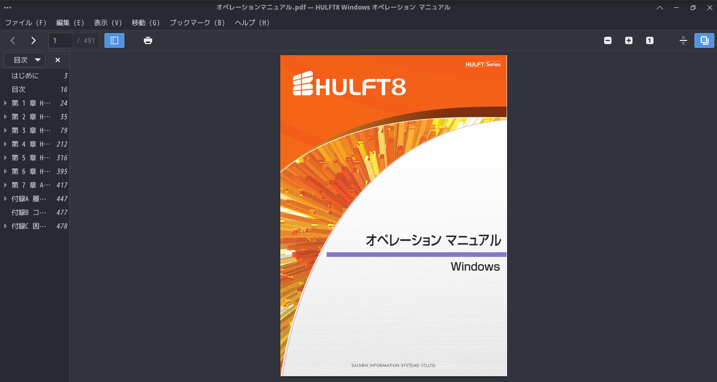Expand the 付録A outline entry
Viewport: 717px width, 382px height.
coord(6,199)
